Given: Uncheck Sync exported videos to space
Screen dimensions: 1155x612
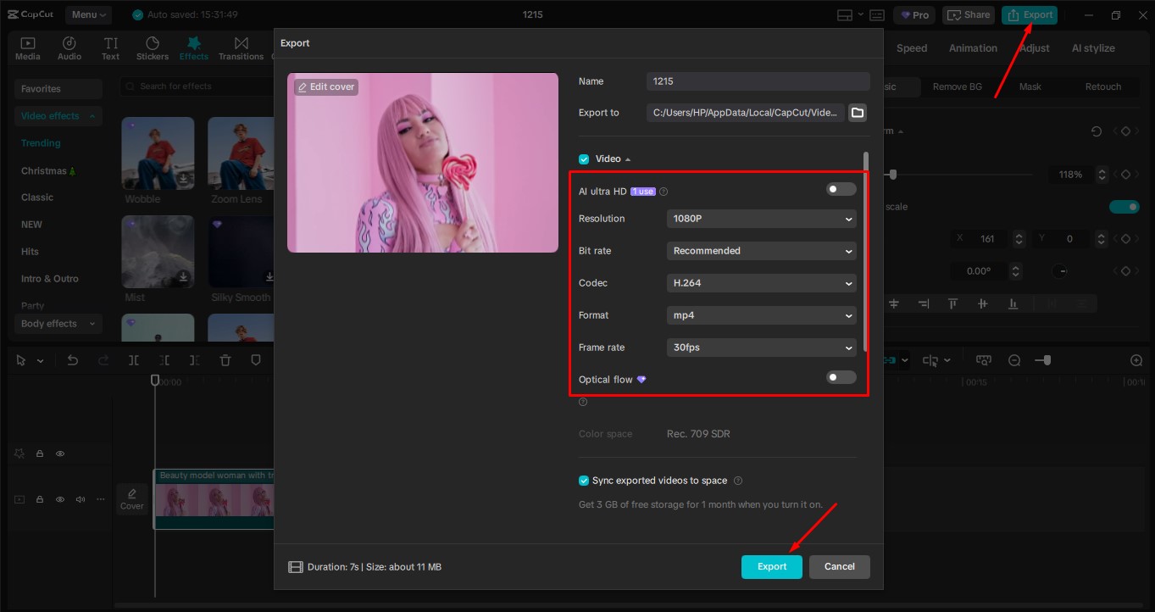Looking at the screenshot, I should 584,480.
